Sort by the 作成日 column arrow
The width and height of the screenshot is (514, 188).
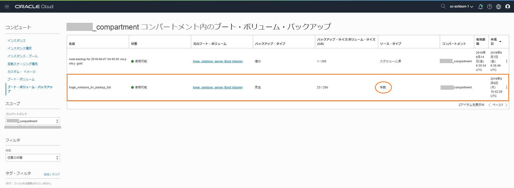point(500,41)
